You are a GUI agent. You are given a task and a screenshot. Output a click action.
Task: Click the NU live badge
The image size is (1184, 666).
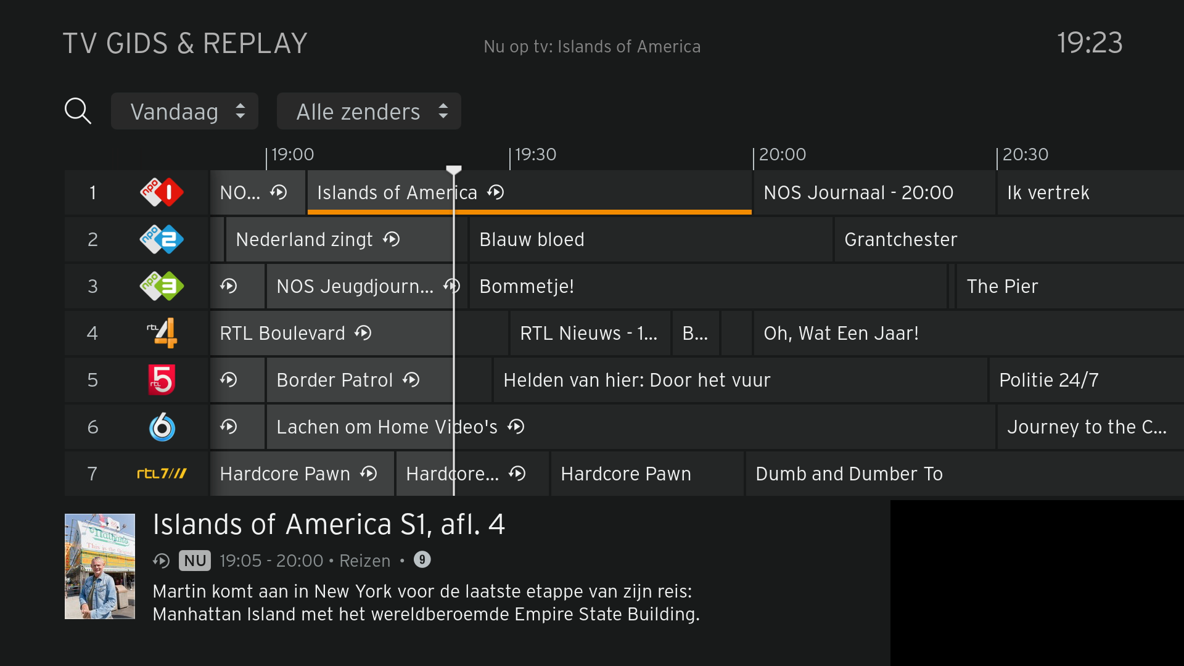[195, 561]
